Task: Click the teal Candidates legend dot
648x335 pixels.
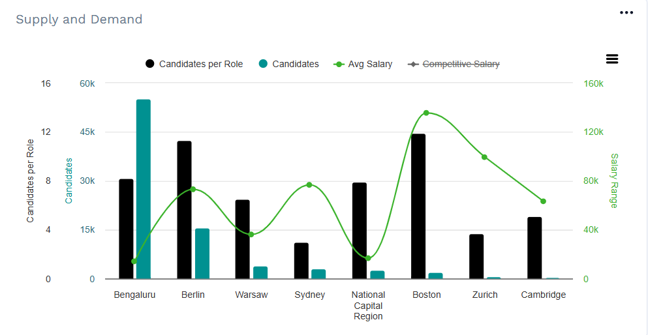Action: (264, 64)
